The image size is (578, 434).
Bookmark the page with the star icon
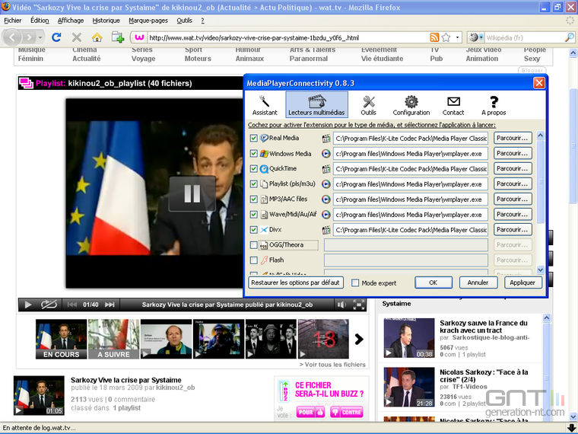(446, 37)
